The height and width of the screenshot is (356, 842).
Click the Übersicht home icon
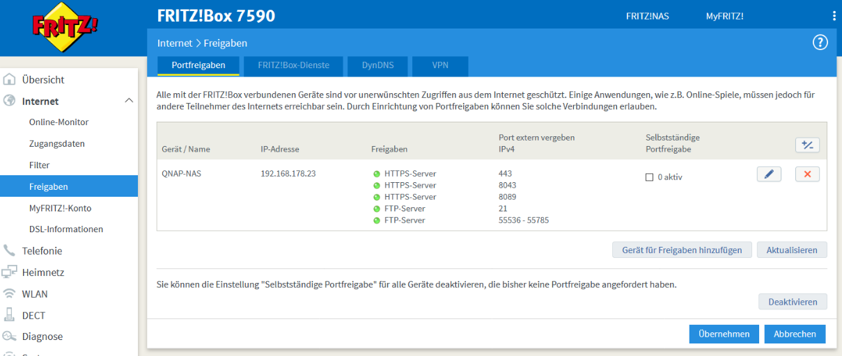(x=10, y=80)
